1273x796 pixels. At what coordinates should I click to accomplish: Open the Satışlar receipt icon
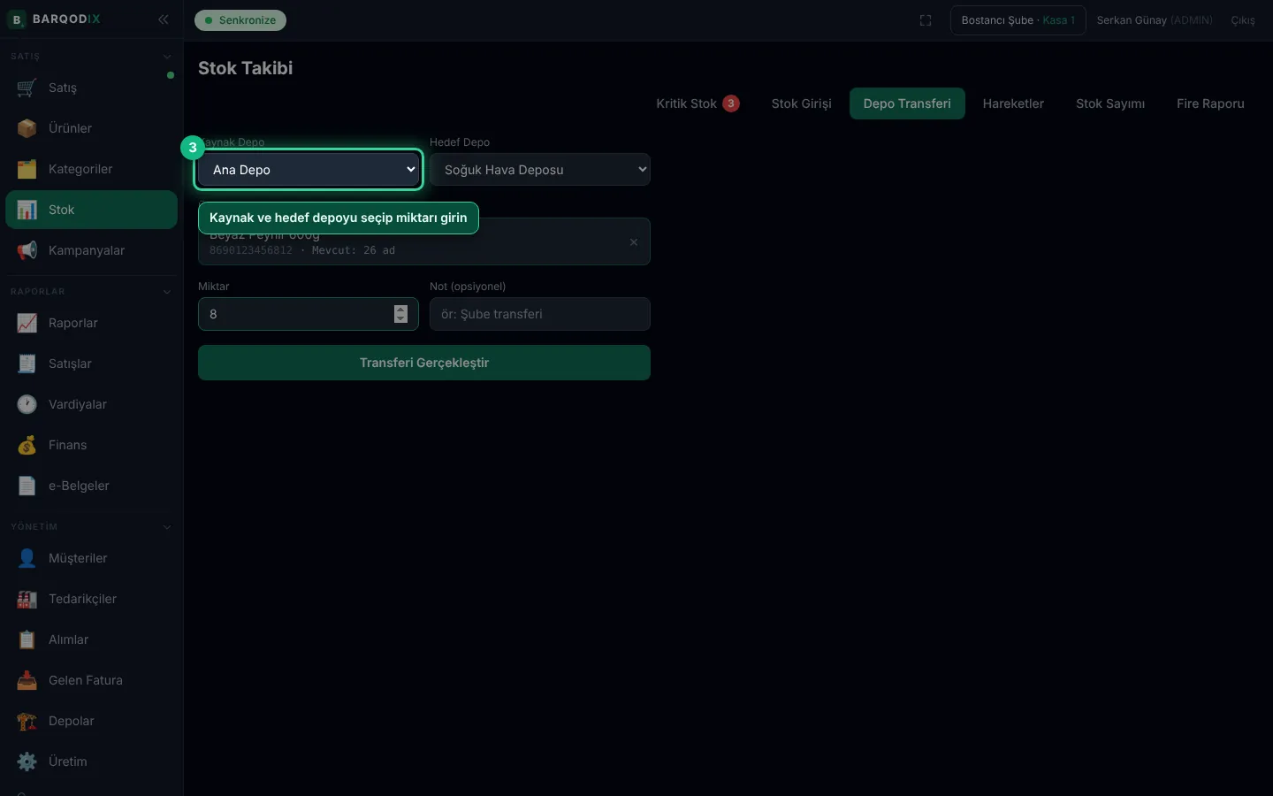point(27,364)
